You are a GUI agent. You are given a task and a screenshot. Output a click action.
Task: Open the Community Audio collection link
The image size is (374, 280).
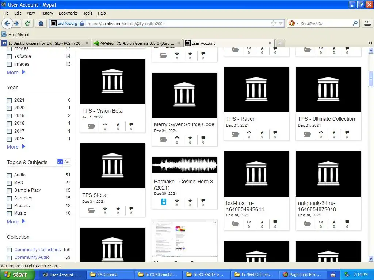[x=32, y=257]
